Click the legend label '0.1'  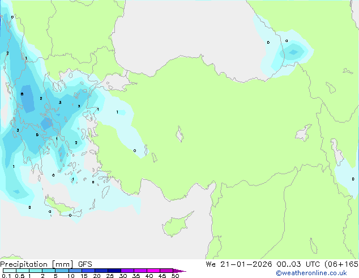pos(6,276)
